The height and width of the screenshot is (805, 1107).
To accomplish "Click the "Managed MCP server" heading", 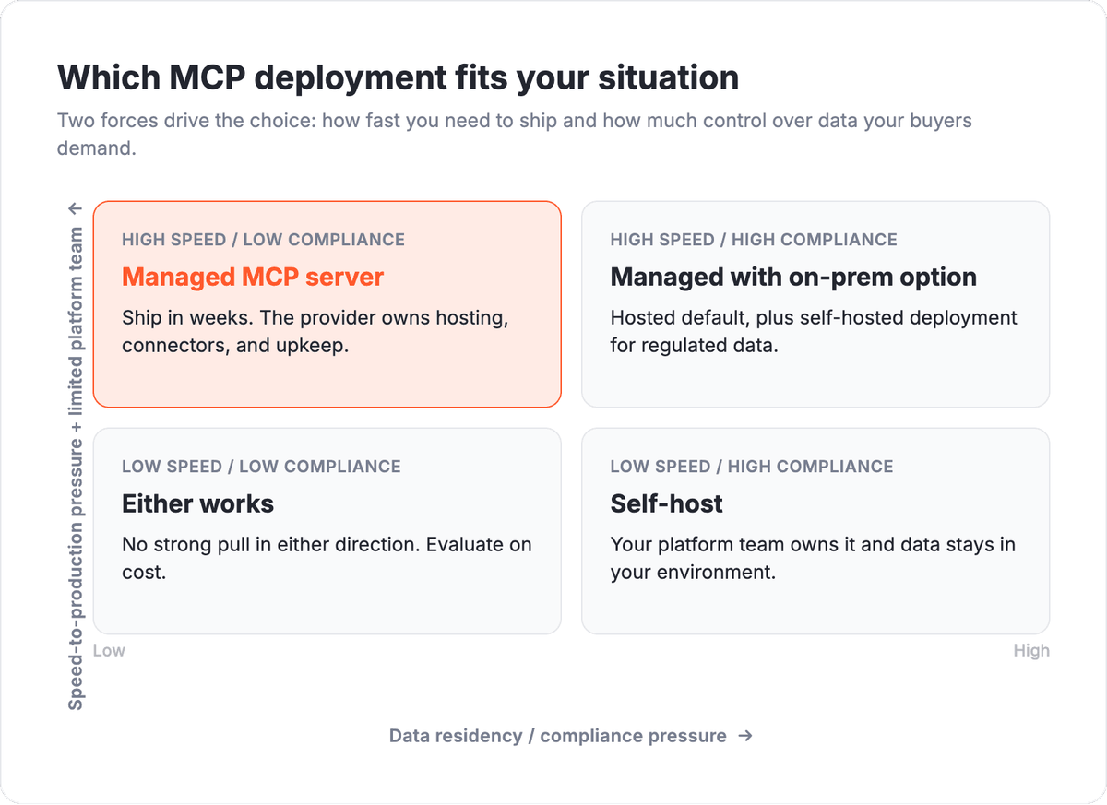I will coord(253,277).
